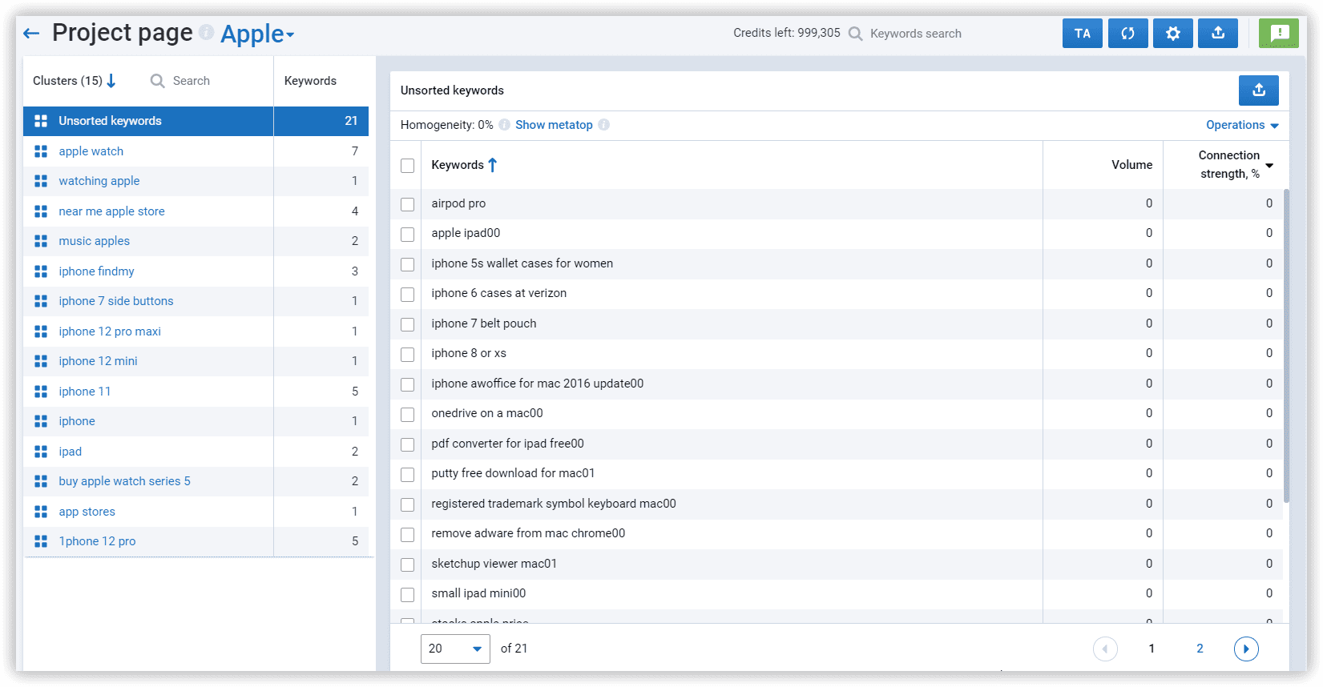Sort clusters with the down arrow
The width and height of the screenshot is (1323, 687).
click(111, 81)
